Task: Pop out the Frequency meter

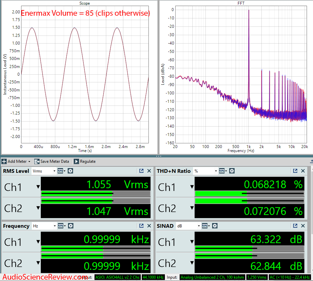Action: click(x=141, y=226)
